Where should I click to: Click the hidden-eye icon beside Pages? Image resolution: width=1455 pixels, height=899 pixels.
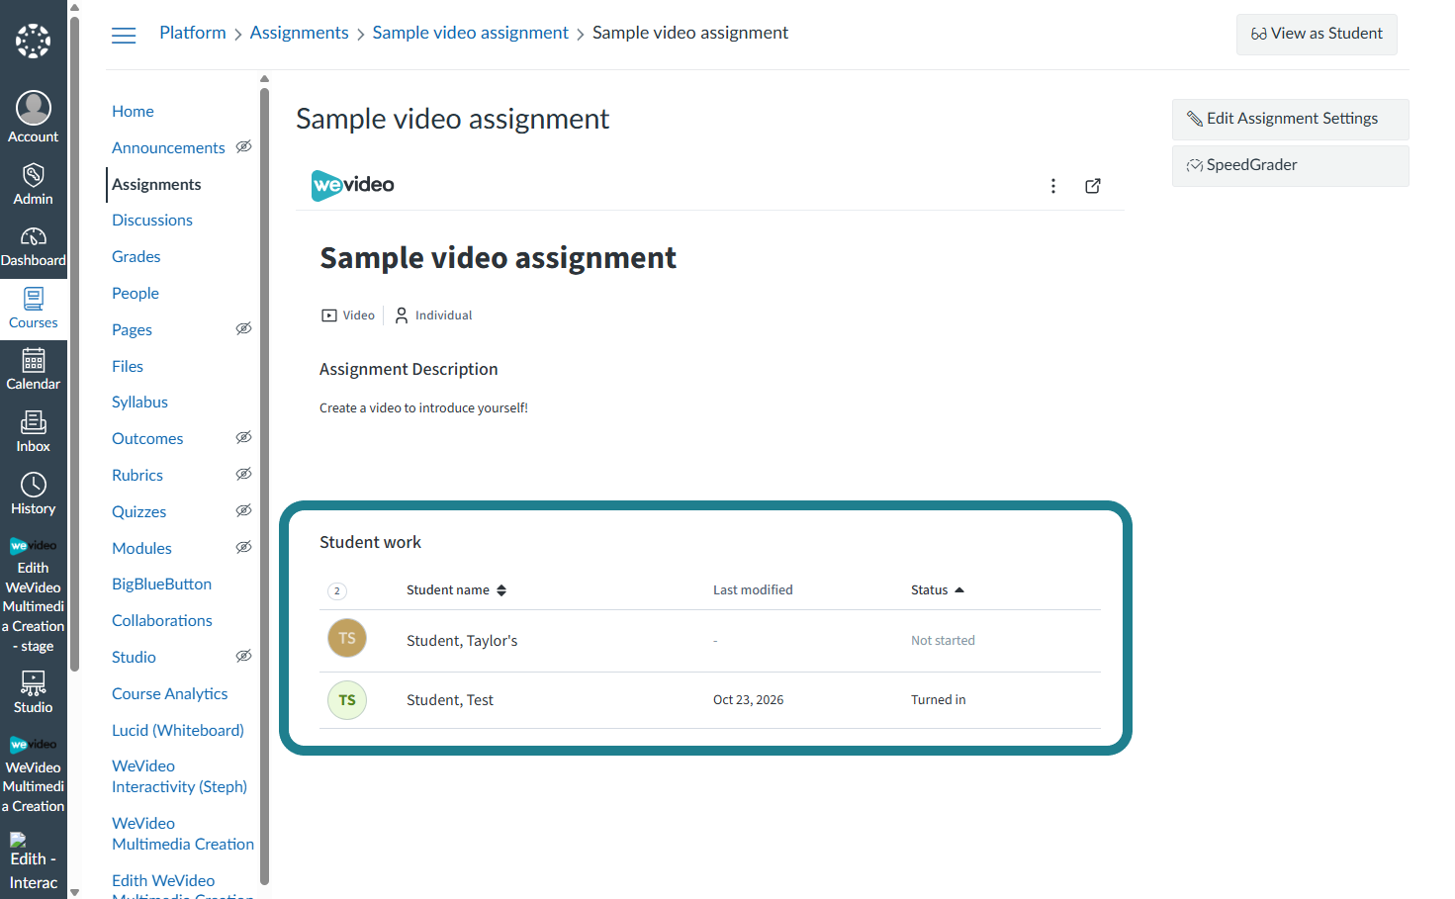244,328
